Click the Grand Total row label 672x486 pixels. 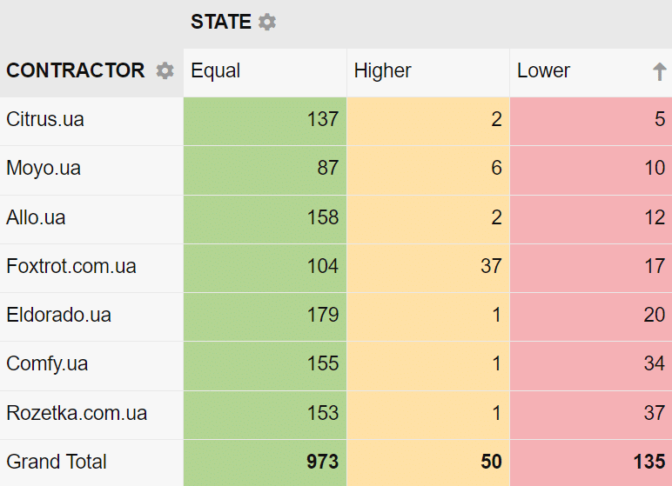pyautogui.click(x=57, y=462)
